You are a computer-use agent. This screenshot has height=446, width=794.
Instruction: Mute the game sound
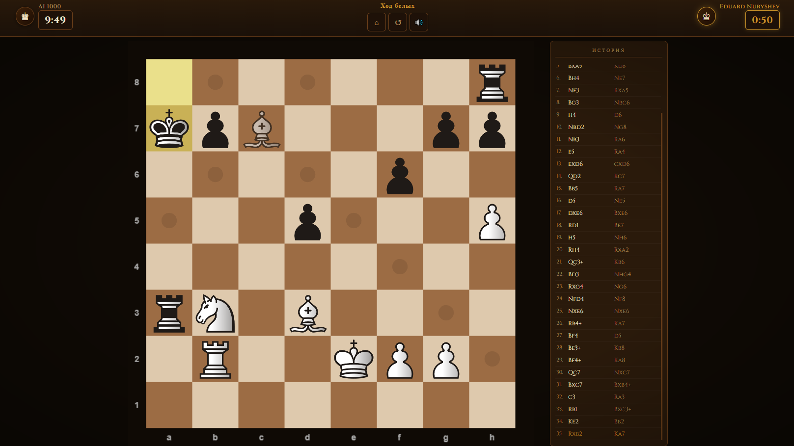419,22
